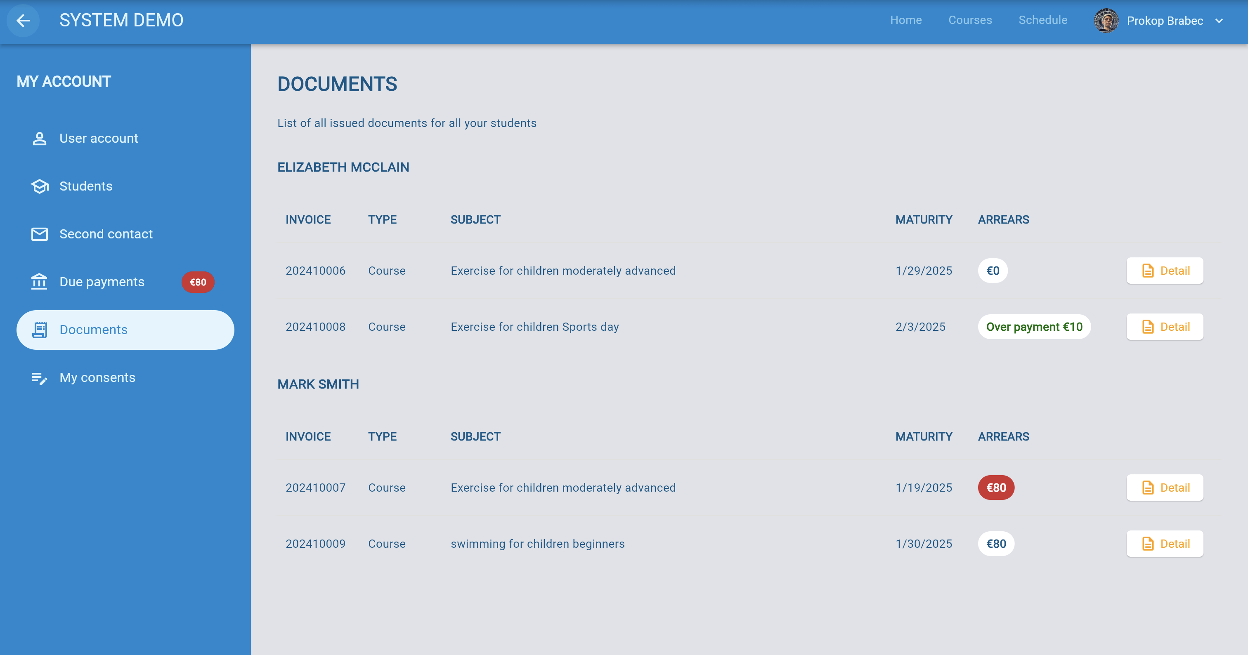Open Detail for invoice 202410006

[1165, 271]
